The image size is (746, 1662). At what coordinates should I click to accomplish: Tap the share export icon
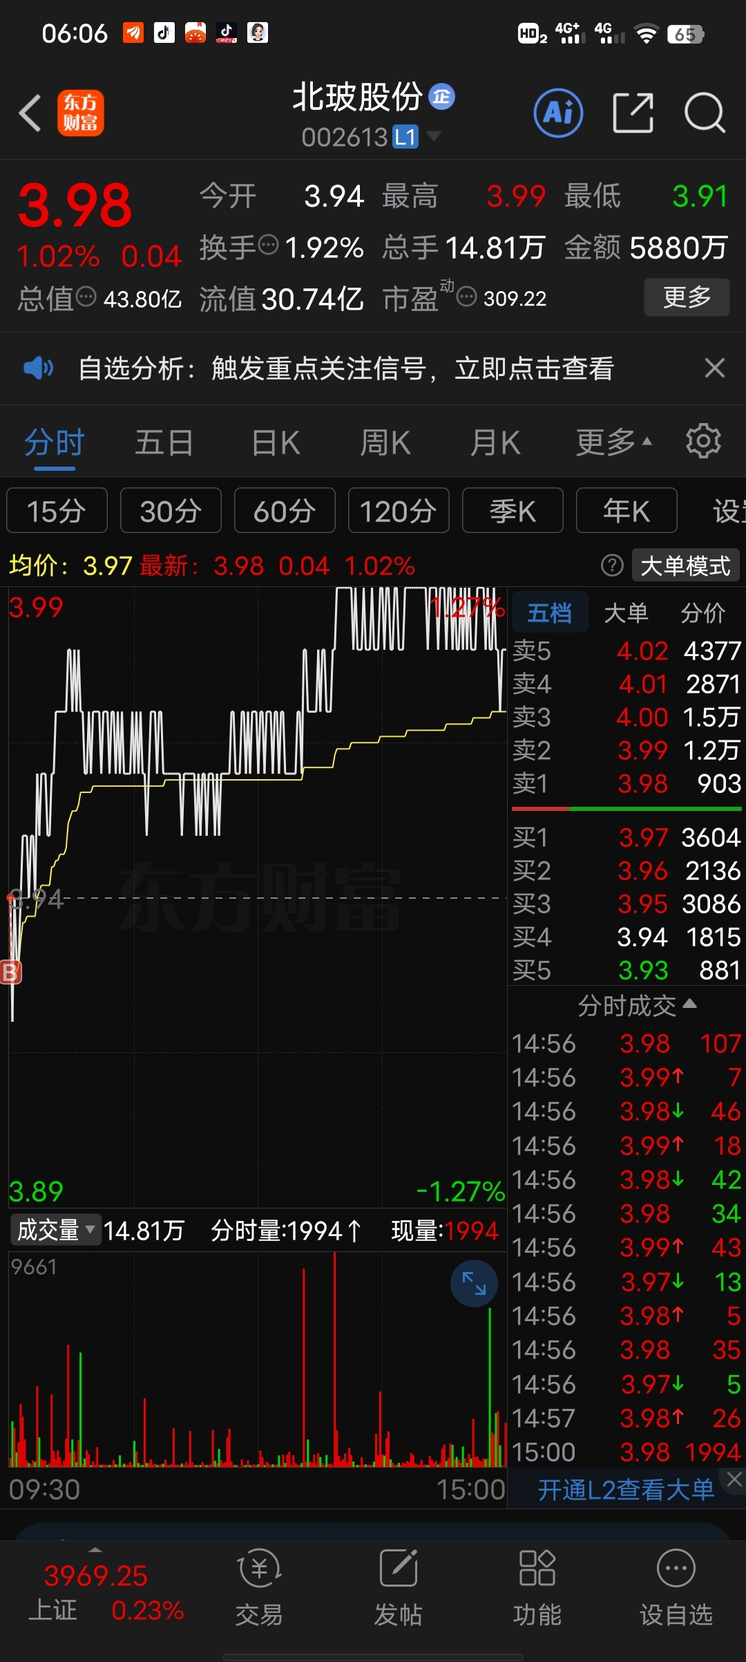(x=633, y=113)
